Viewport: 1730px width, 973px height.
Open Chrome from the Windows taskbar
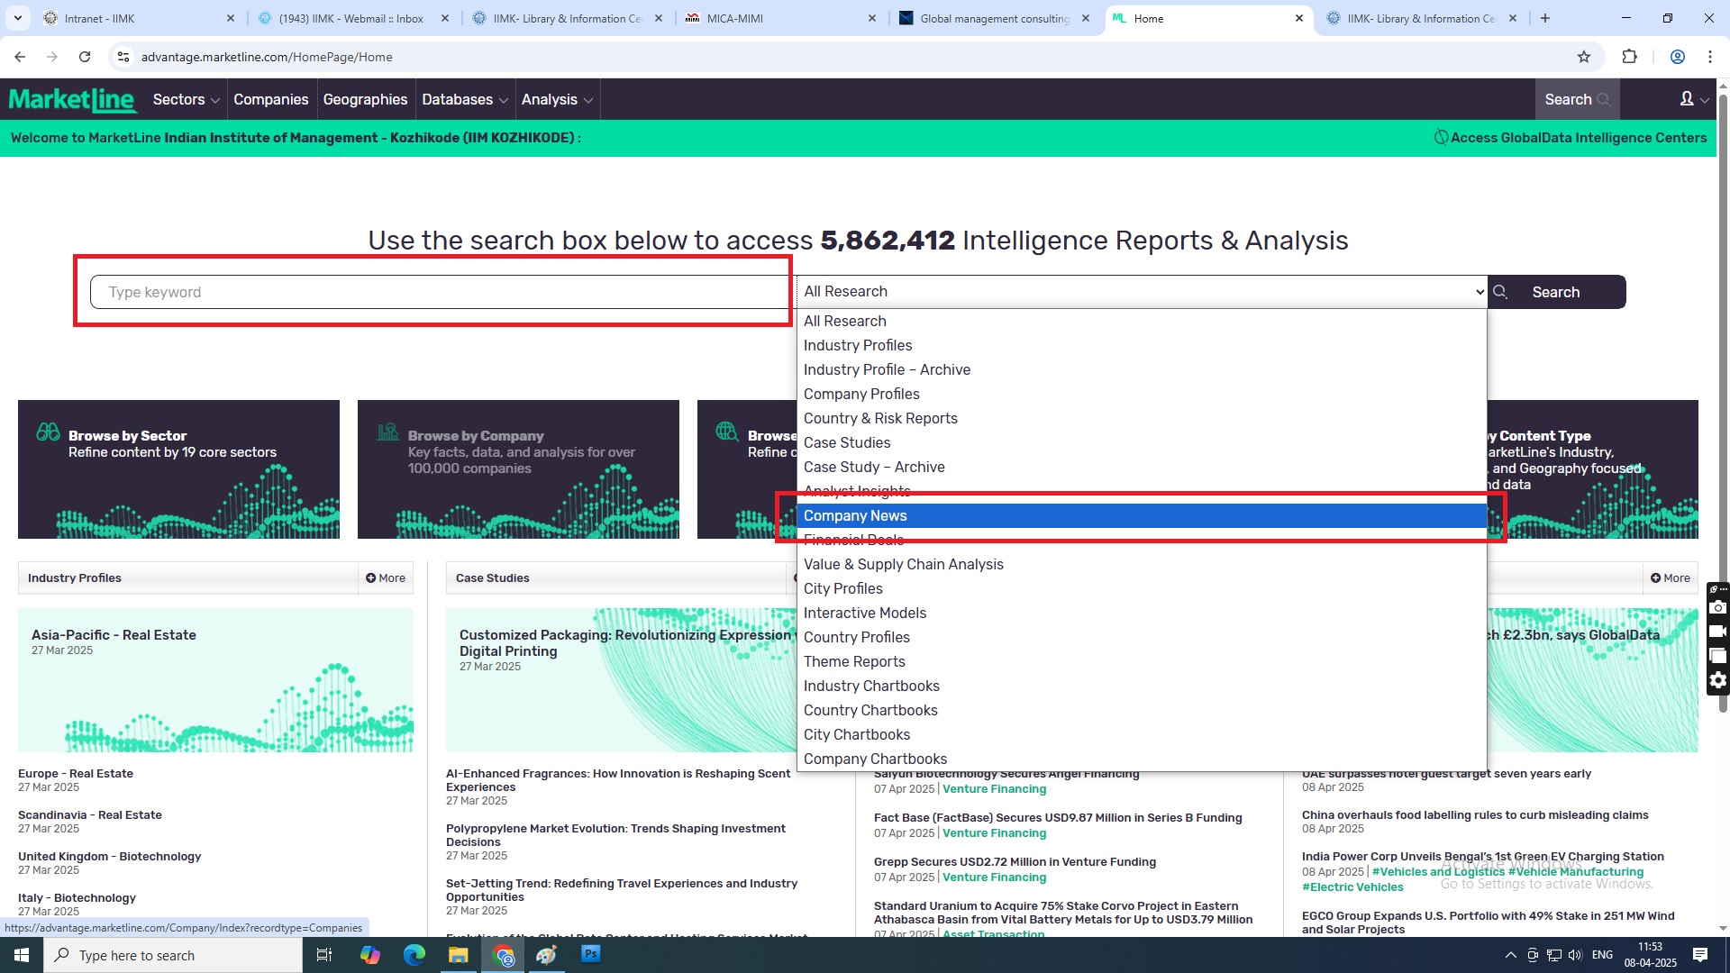coord(503,955)
